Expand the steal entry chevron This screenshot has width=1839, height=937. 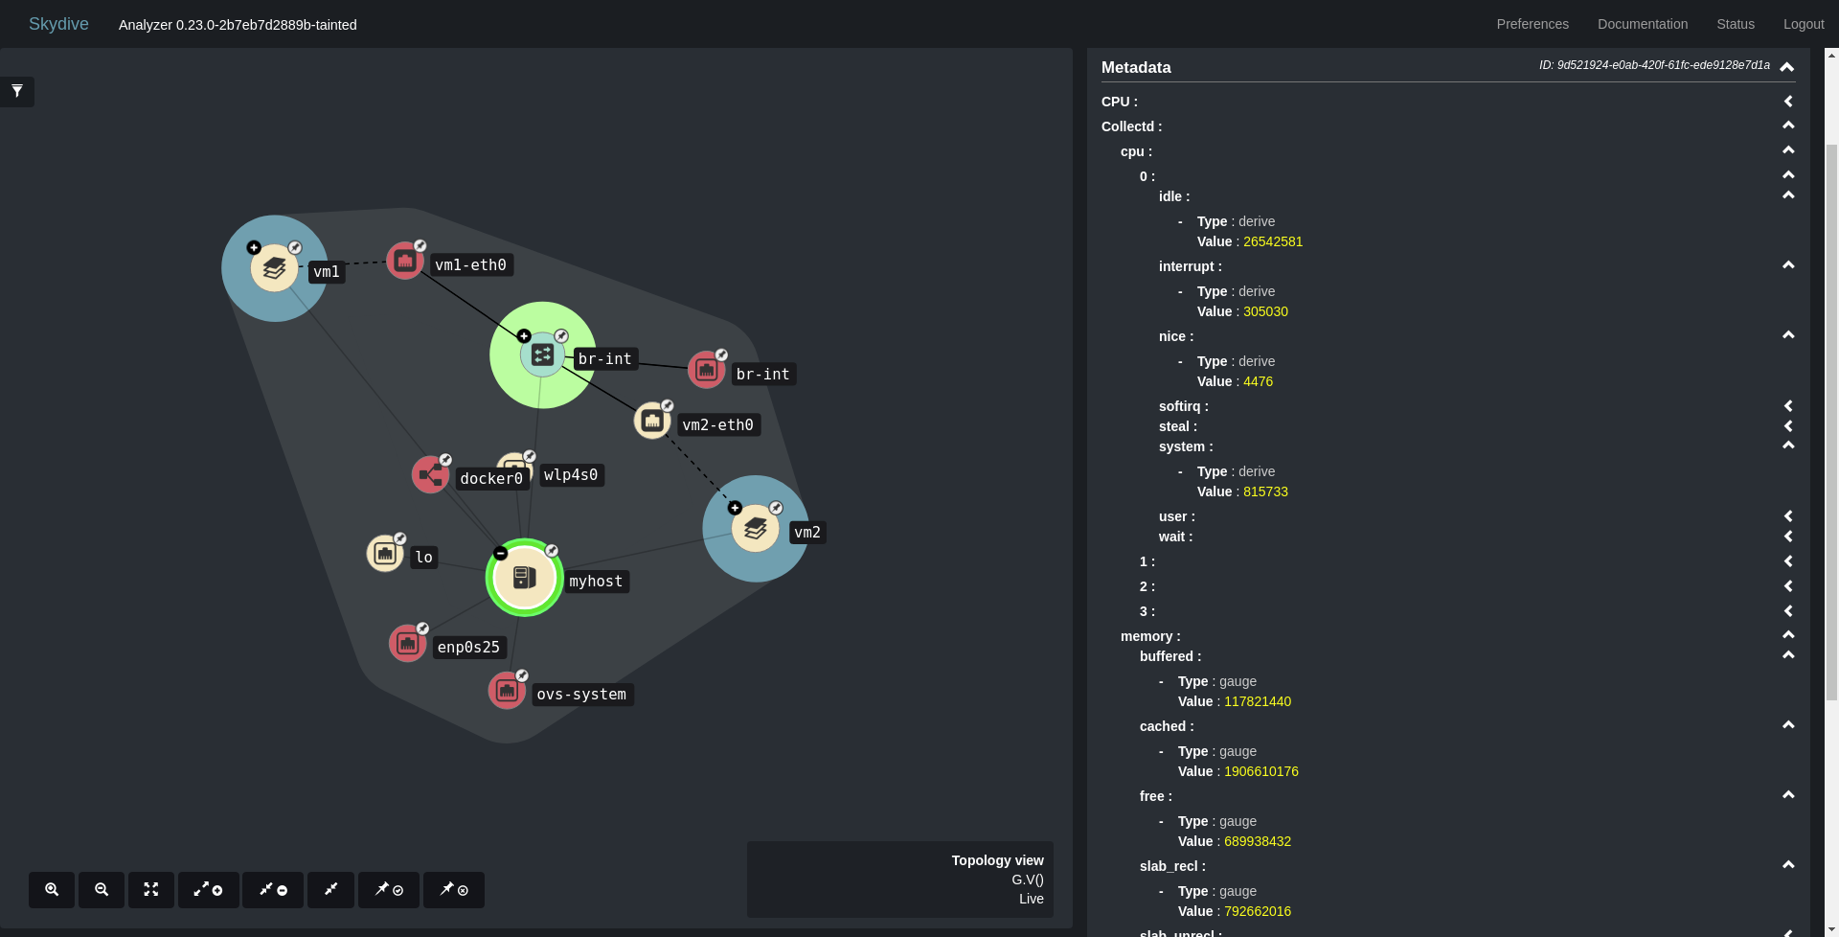coord(1787,426)
